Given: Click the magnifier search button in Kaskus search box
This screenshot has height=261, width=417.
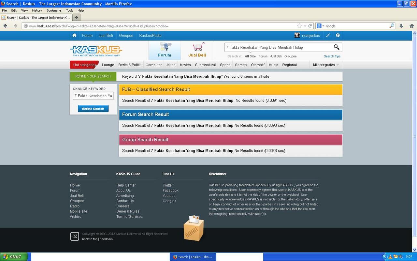Looking at the screenshot, I should (x=337, y=47).
